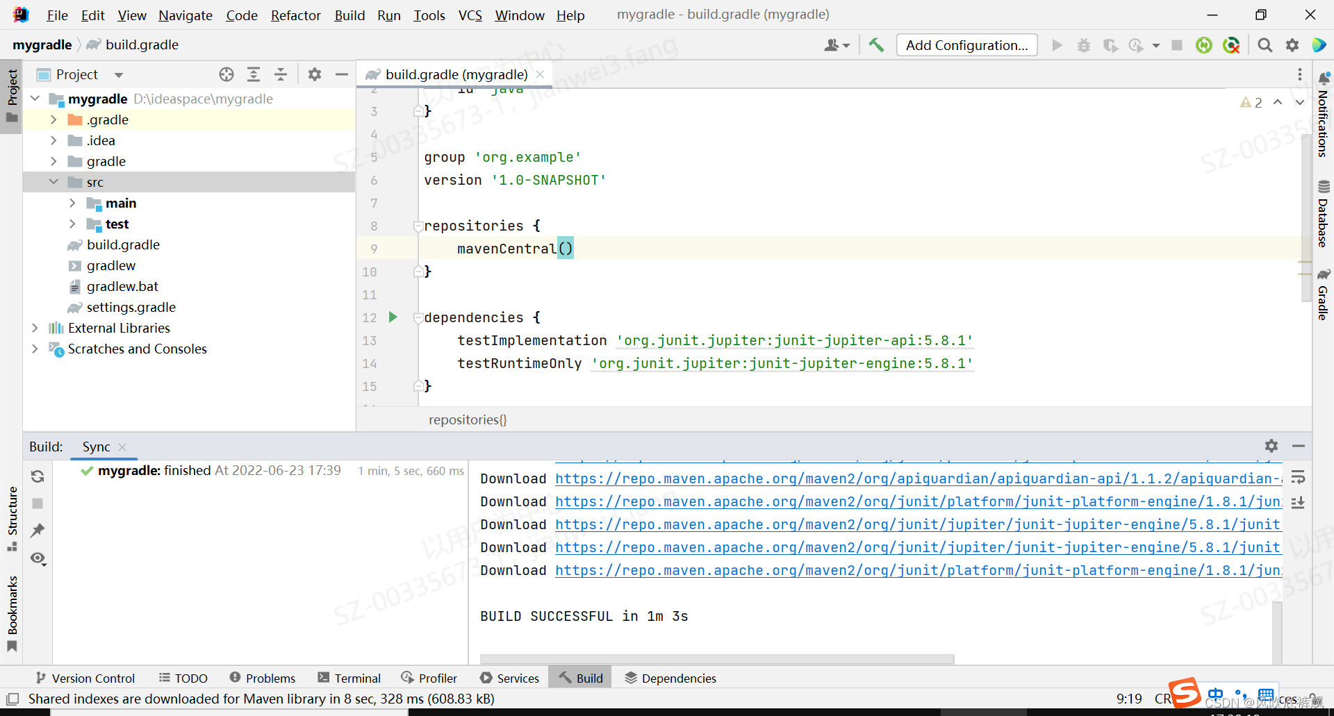This screenshot has width=1334, height=716.
Task: Switch to the Terminal tool tab
Action: coord(349,678)
